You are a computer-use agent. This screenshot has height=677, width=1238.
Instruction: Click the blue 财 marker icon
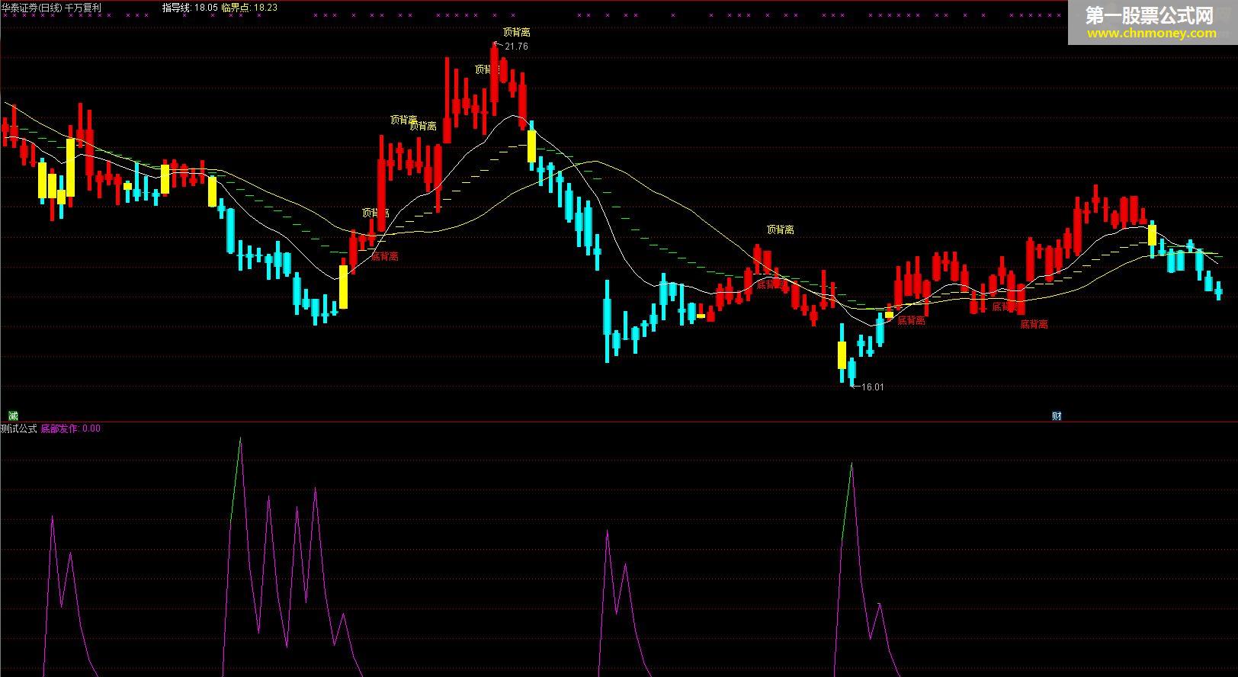[x=1057, y=416]
